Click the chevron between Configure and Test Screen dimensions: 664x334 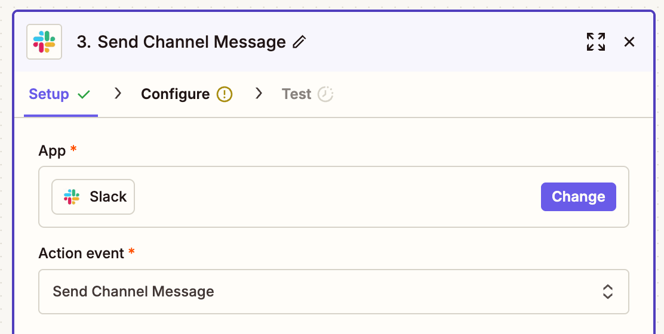click(x=259, y=93)
